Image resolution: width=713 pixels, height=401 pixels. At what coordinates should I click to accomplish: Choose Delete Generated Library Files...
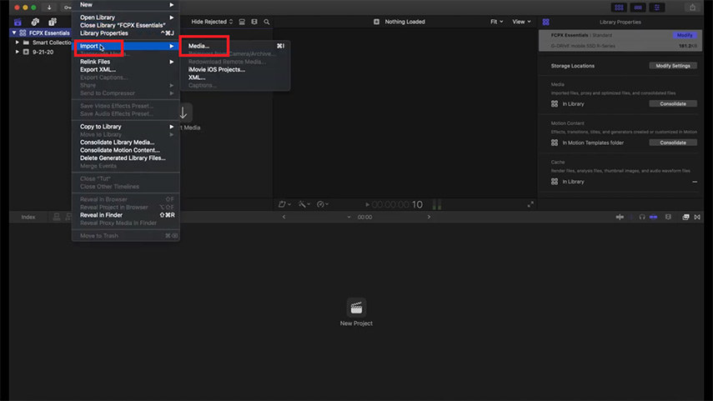126,158
